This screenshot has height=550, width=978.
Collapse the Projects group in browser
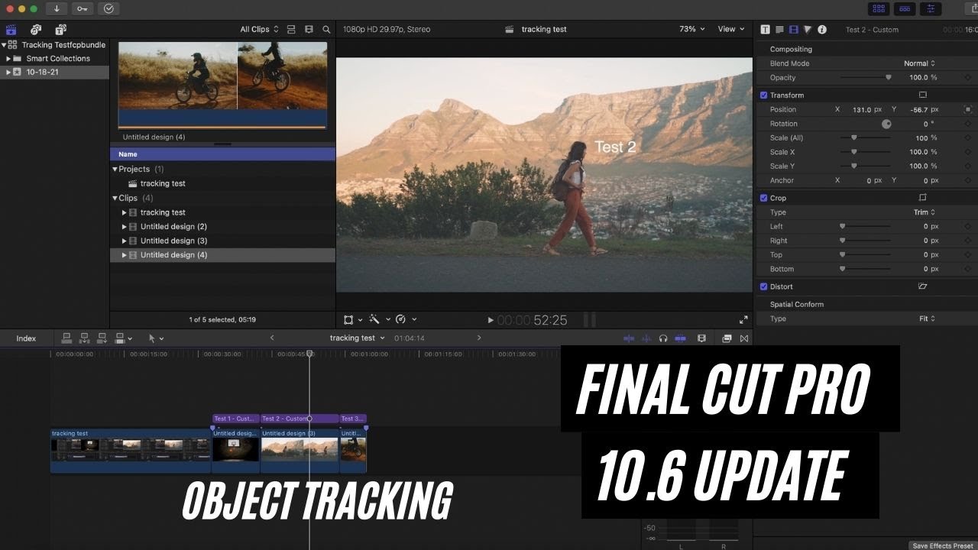pos(115,170)
